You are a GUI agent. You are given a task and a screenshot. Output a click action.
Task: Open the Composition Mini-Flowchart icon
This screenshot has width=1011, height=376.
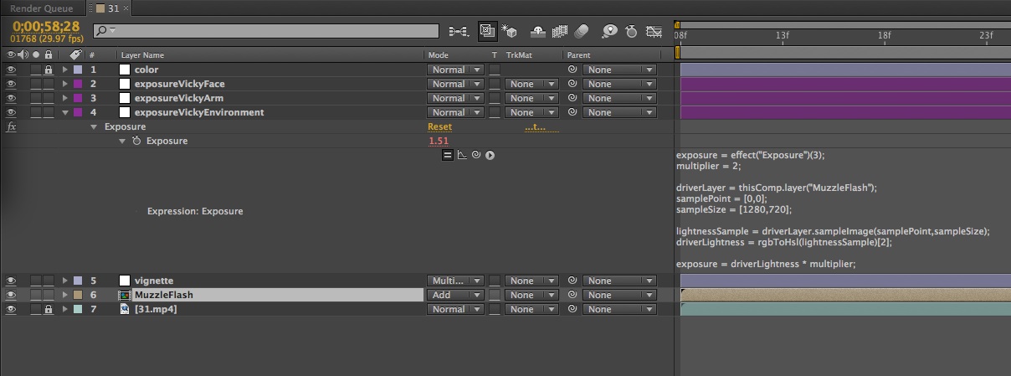pos(458,31)
